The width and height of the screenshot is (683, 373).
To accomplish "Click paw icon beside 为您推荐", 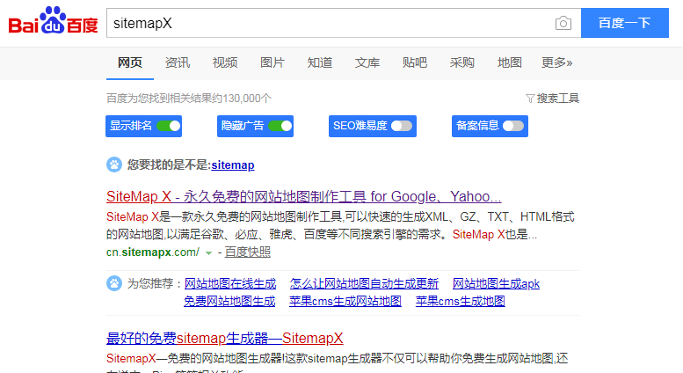I will (114, 283).
